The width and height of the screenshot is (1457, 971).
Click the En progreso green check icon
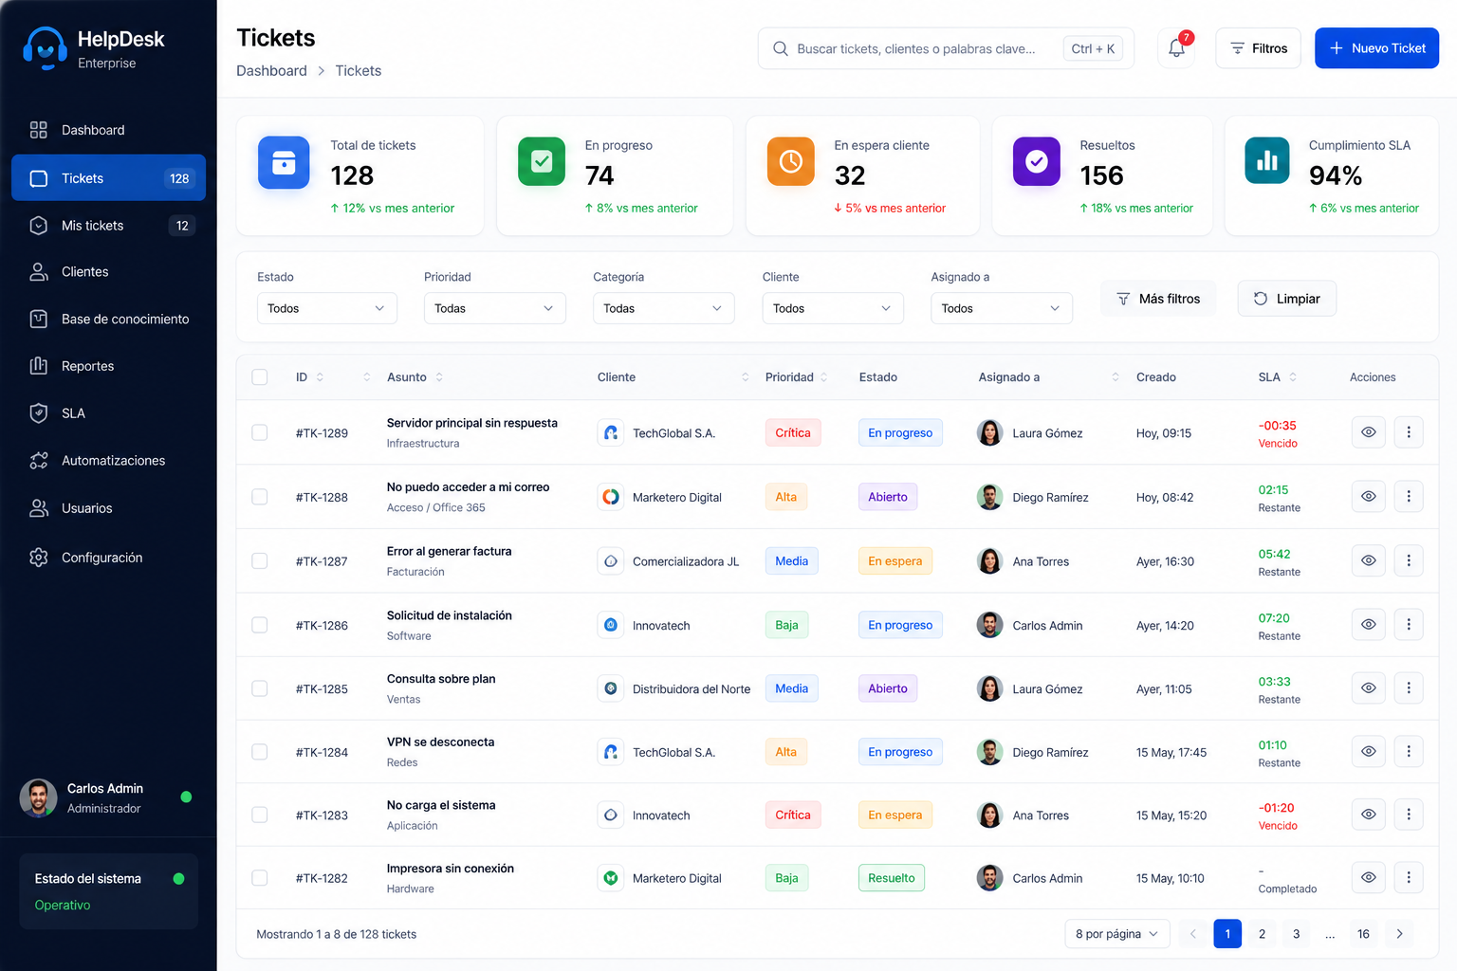coord(542,161)
